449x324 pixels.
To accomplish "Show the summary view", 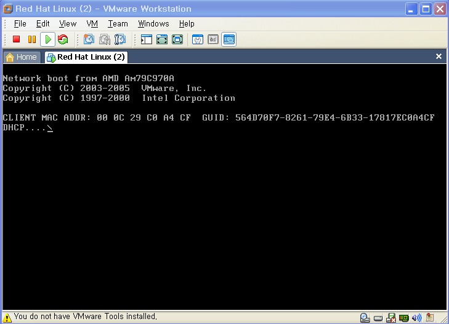I will point(198,39).
